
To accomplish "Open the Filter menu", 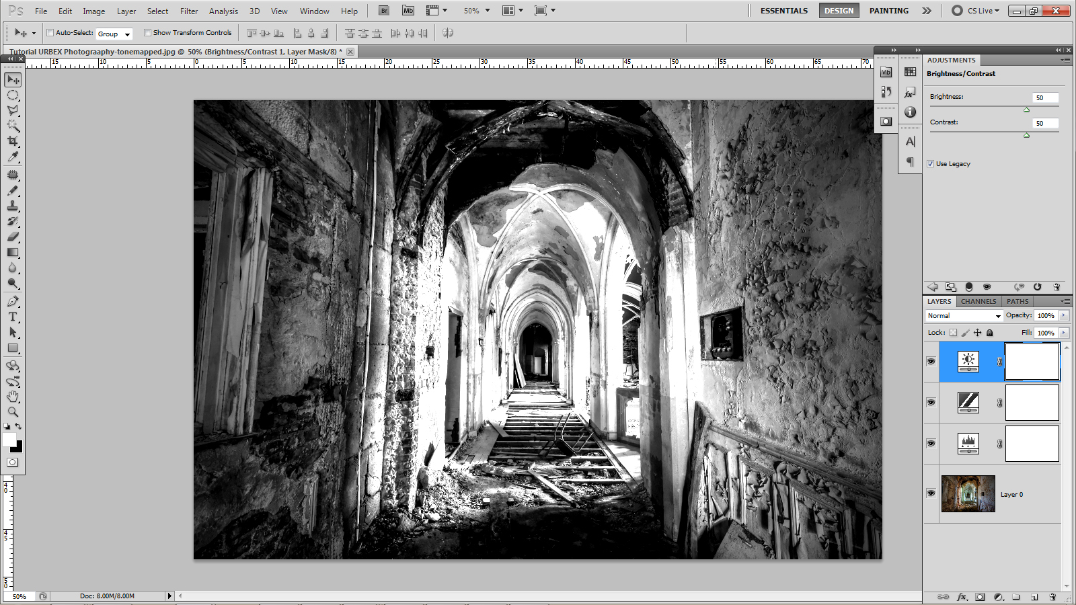I will tap(188, 11).
